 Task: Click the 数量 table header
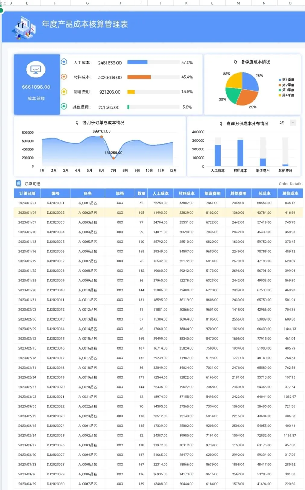click(141, 193)
